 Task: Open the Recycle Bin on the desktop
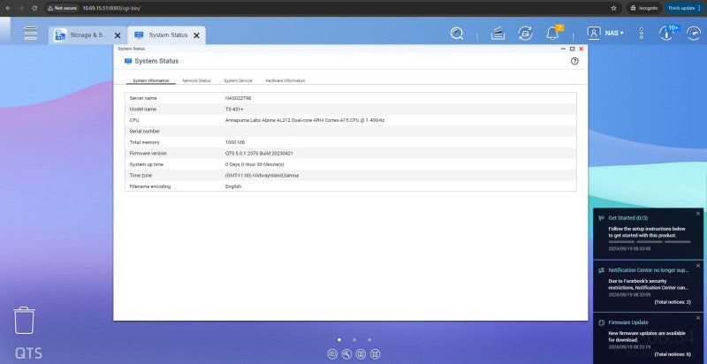point(24,321)
